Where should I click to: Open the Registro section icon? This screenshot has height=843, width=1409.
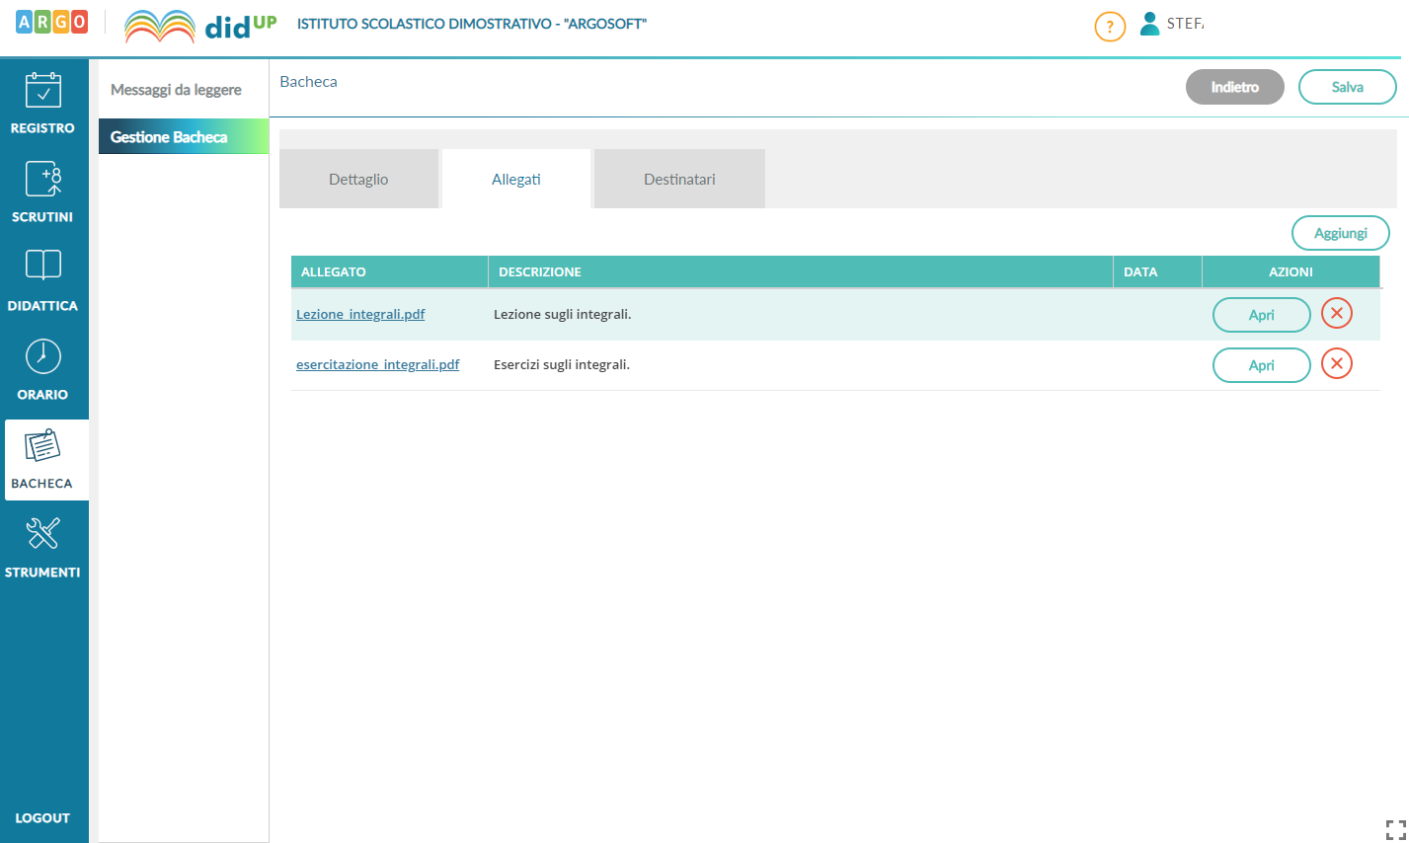[42, 91]
